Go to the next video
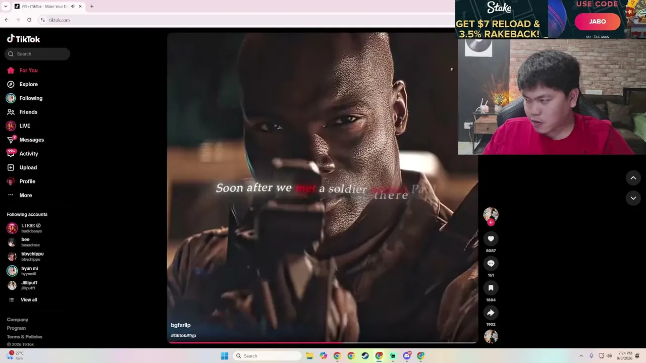This screenshot has width=646, height=363. [633, 198]
